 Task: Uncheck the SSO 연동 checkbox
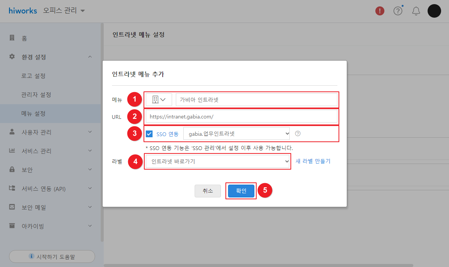tap(149, 134)
